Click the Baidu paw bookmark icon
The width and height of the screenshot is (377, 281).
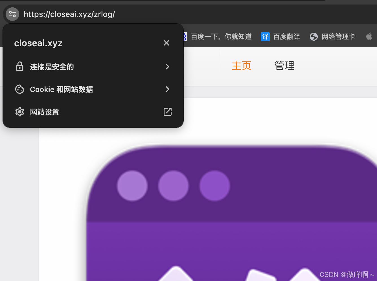tap(185, 37)
